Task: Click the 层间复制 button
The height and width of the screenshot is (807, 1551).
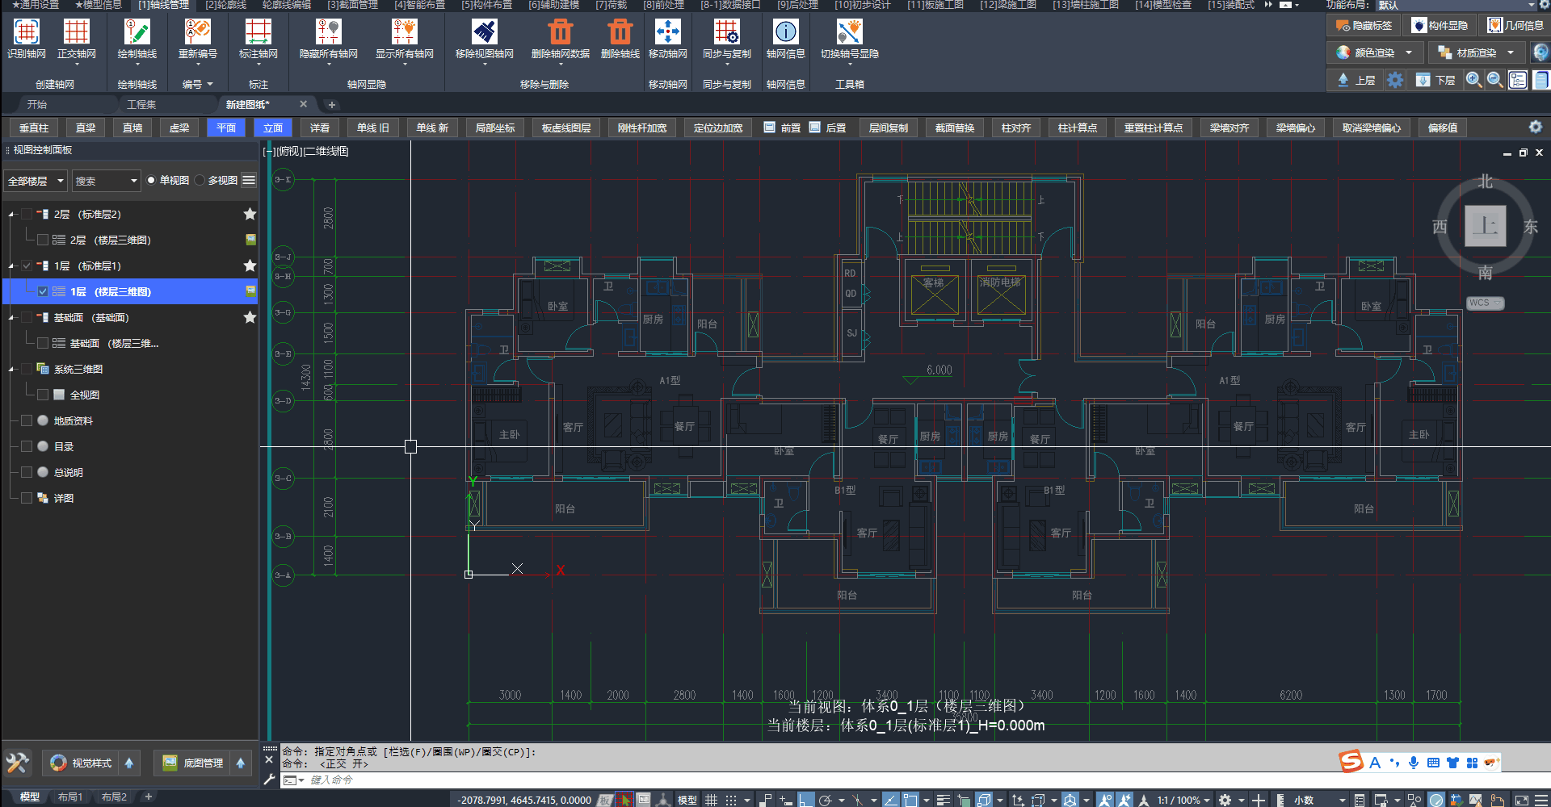Action: tap(888, 128)
